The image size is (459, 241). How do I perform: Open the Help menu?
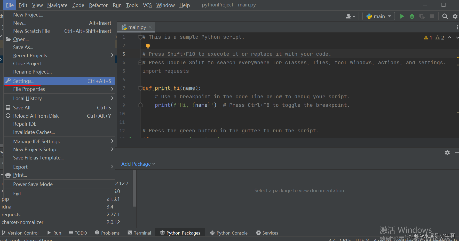[185, 5]
